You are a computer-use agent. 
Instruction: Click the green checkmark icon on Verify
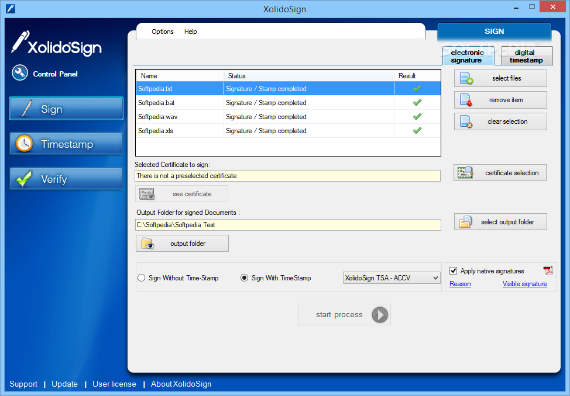[x=24, y=179]
